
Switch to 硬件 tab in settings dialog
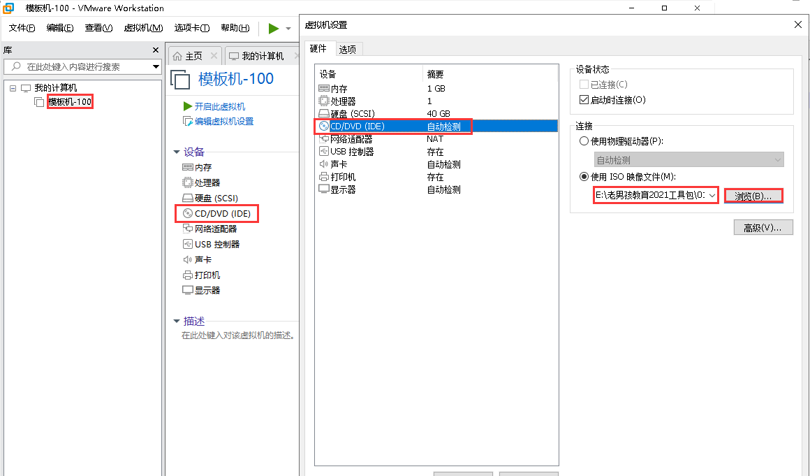pyautogui.click(x=318, y=49)
